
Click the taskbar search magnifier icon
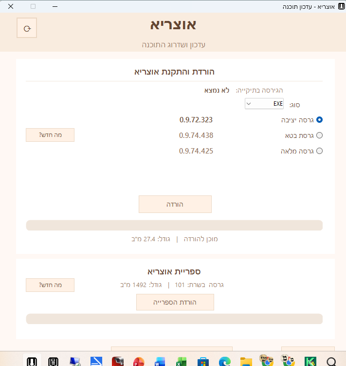331,362
